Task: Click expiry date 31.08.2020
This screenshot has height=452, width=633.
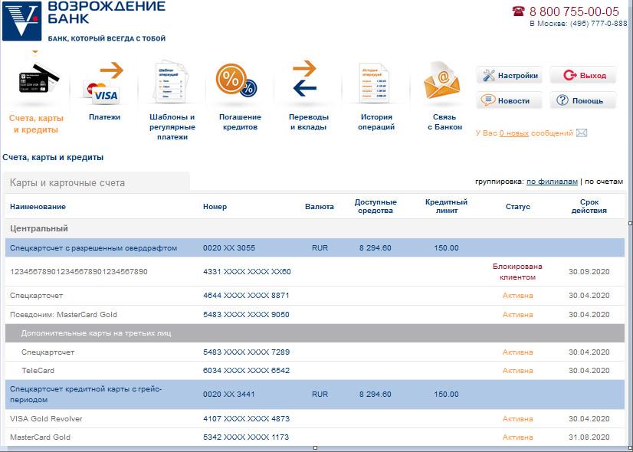Action: [x=589, y=437]
